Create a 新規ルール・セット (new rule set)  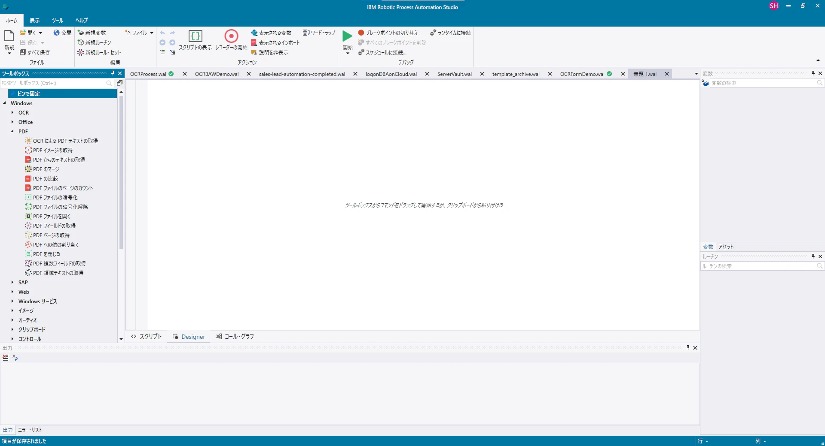click(99, 52)
